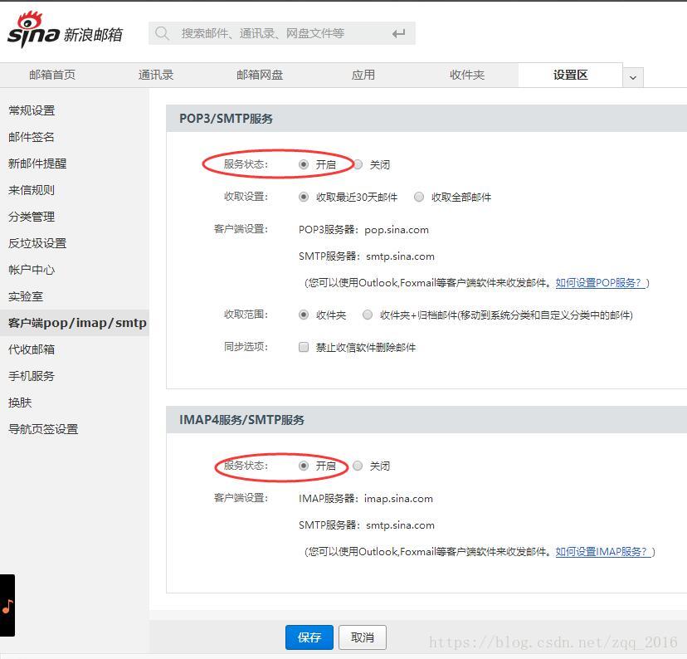Select IMAP4 service status 开启 radio

304,466
